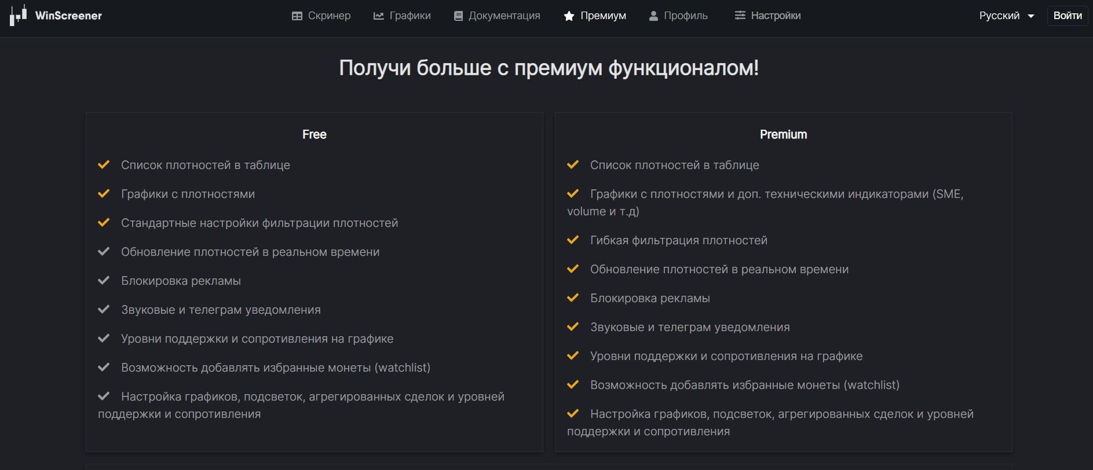Open the Русский language dropdown
1093x470 pixels.
[x=1007, y=16]
